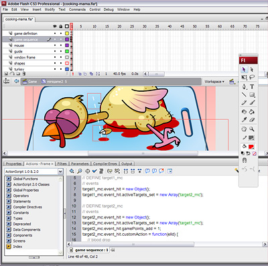
Task: Select the Eyedropper tool
Action: [x=244, y=120]
